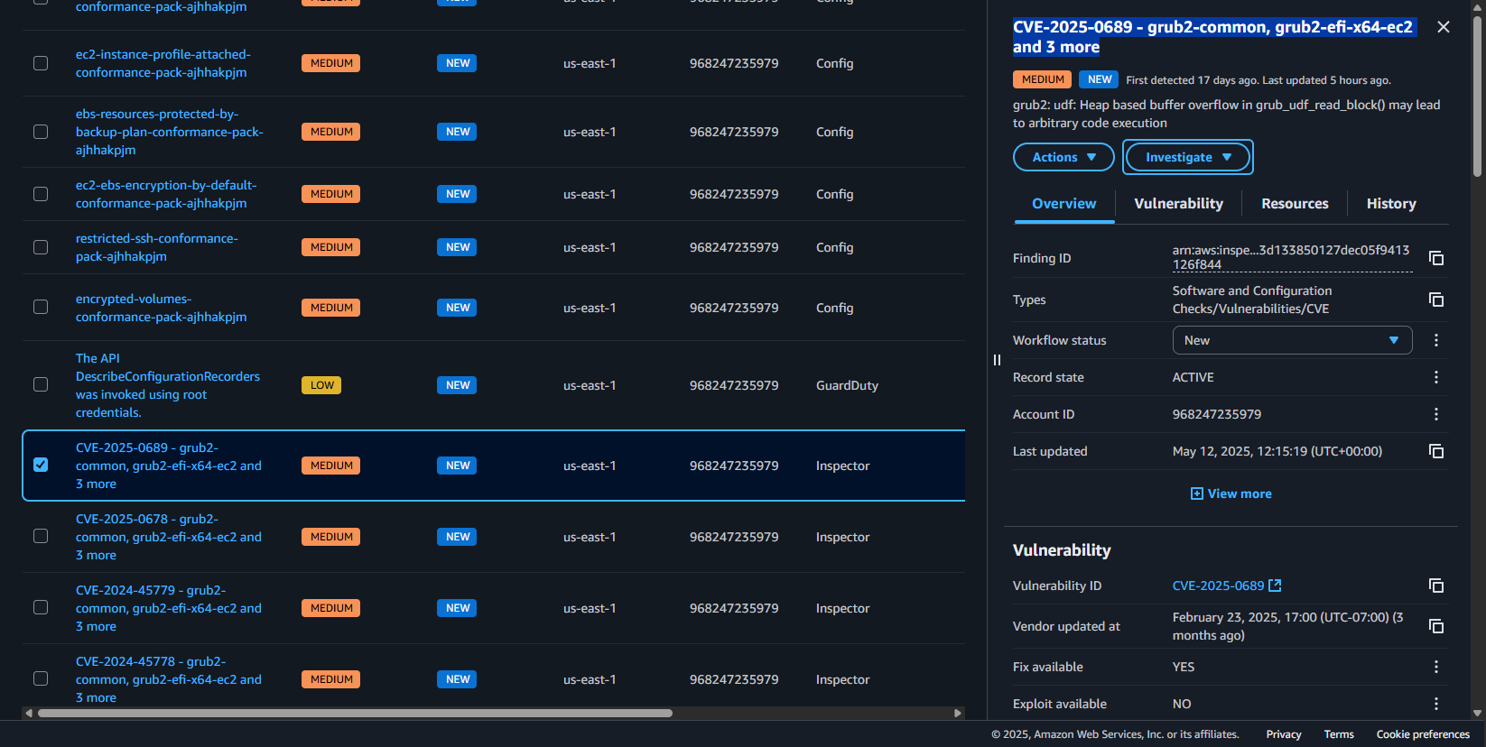Copy the Finding ID value
The height and width of the screenshot is (747, 1486).
(1436, 258)
